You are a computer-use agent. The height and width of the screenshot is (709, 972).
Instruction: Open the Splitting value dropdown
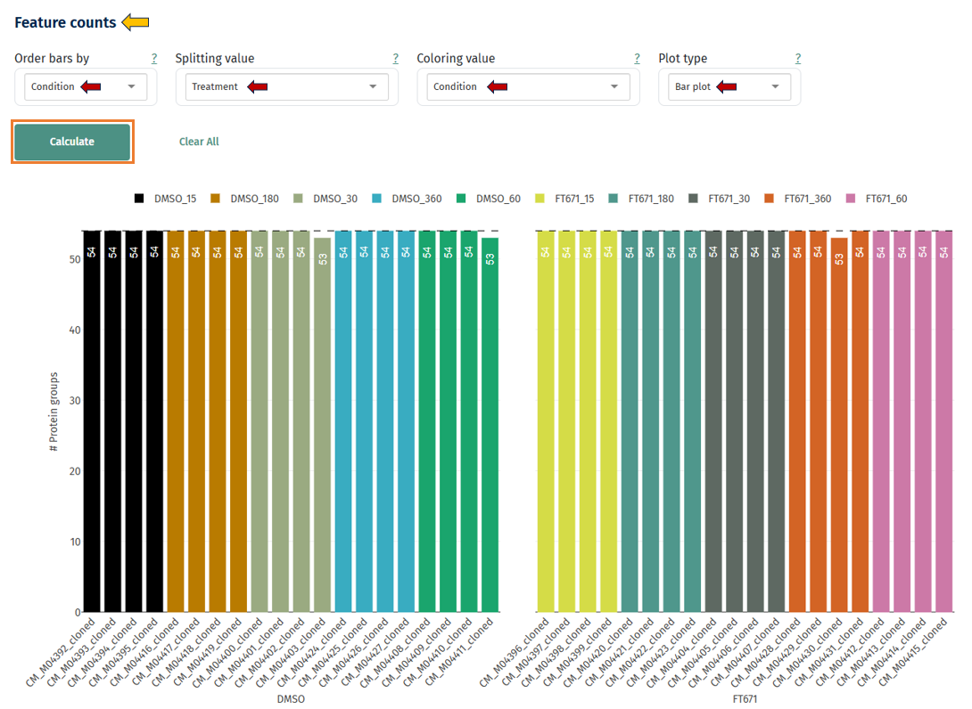tap(285, 86)
